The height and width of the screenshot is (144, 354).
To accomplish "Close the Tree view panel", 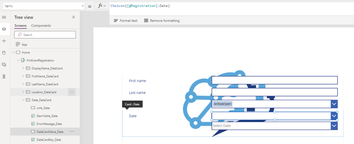I will [x=73, y=17].
